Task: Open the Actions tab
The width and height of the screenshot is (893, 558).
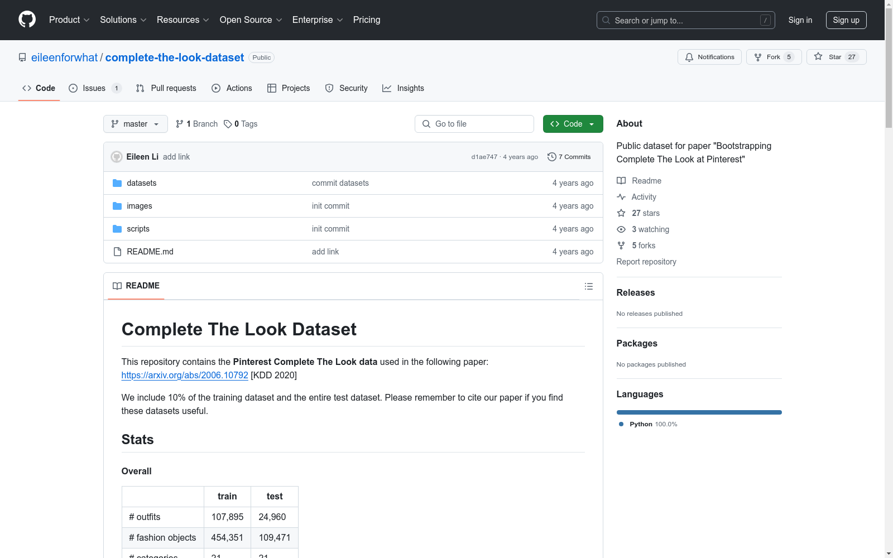Action: pos(232,88)
